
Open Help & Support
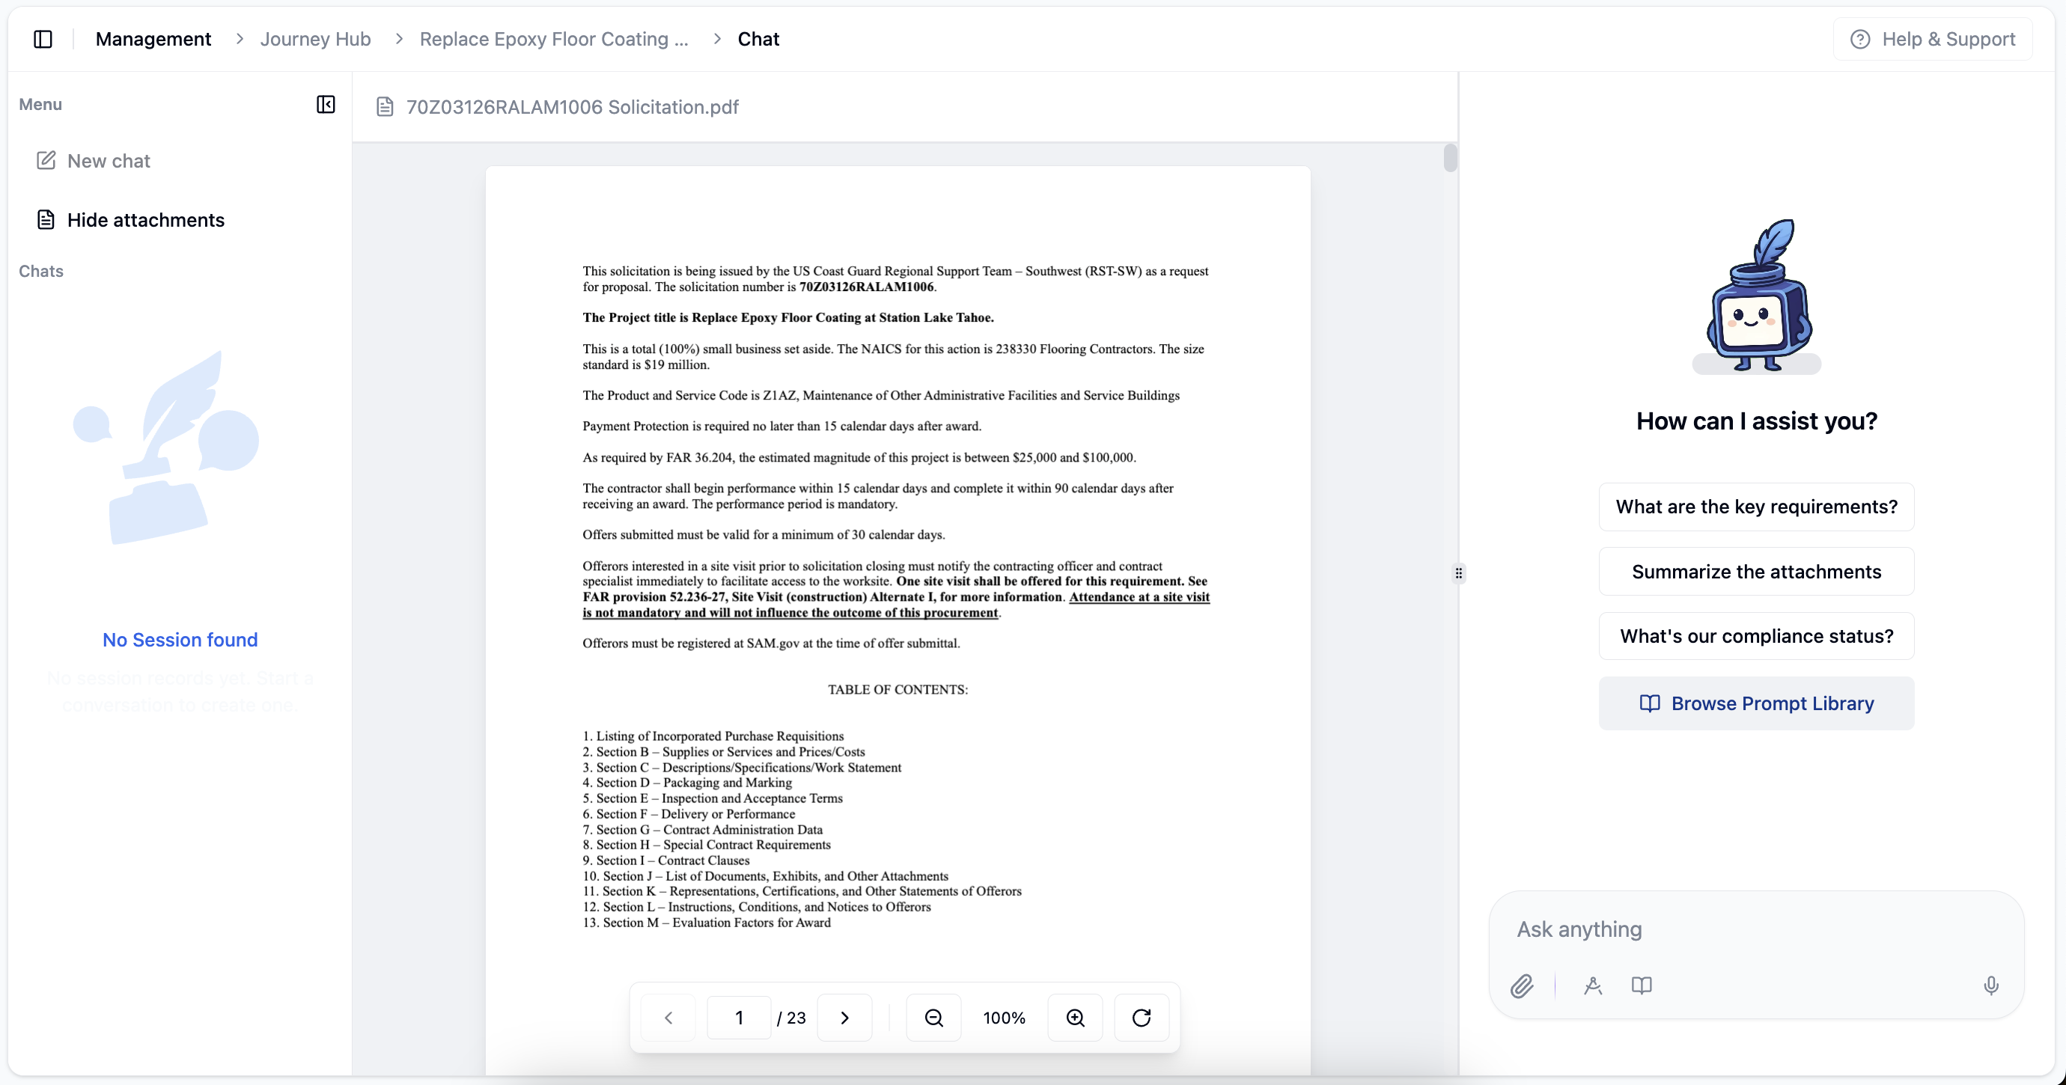[x=1933, y=38]
